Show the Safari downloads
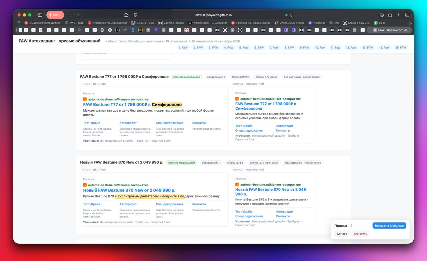This screenshot has height=261, width=427. (x=382, y=15)
